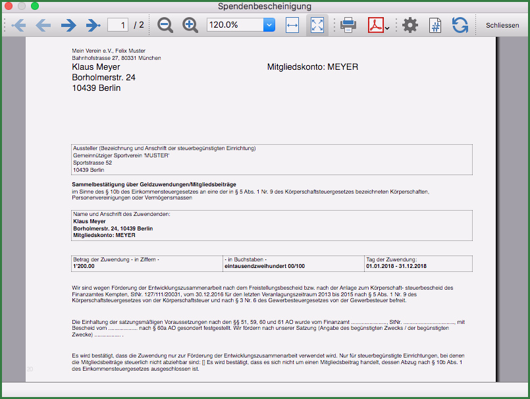Viewport: 530px width, 399px height.
Task: Click the toolbar drag handle at left
Action: (5, 26)
